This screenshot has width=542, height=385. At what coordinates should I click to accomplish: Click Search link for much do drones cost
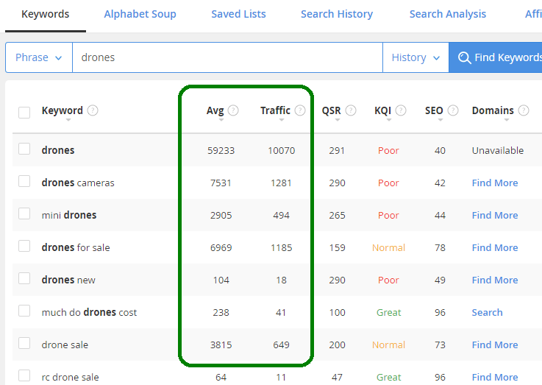point(487,312)
